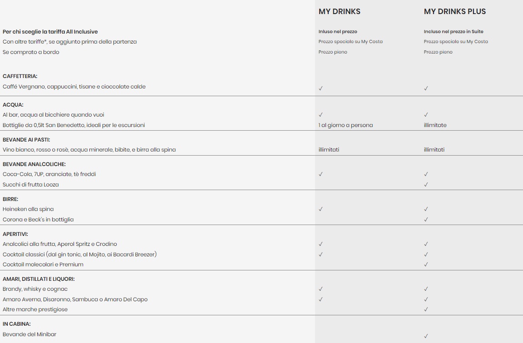Click My Drinks Plus checkmark for Bevande del Minibar

[x=426, y=336]
